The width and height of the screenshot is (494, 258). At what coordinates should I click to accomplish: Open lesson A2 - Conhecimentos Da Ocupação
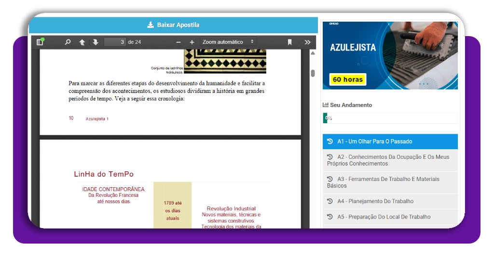click(x=390, y=160)
